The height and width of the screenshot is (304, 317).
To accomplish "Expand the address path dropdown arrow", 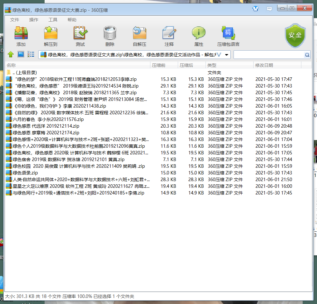I will 227,55.
